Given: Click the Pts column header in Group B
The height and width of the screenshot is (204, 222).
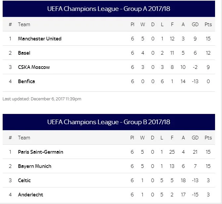Looking at the screenshot, I should 208,138.
